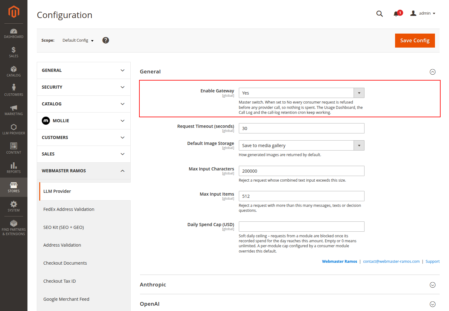Expand the CATALOG config tab
Image resolution: width=449 pixels, height=311 pixels.
[x=84, y=104]
